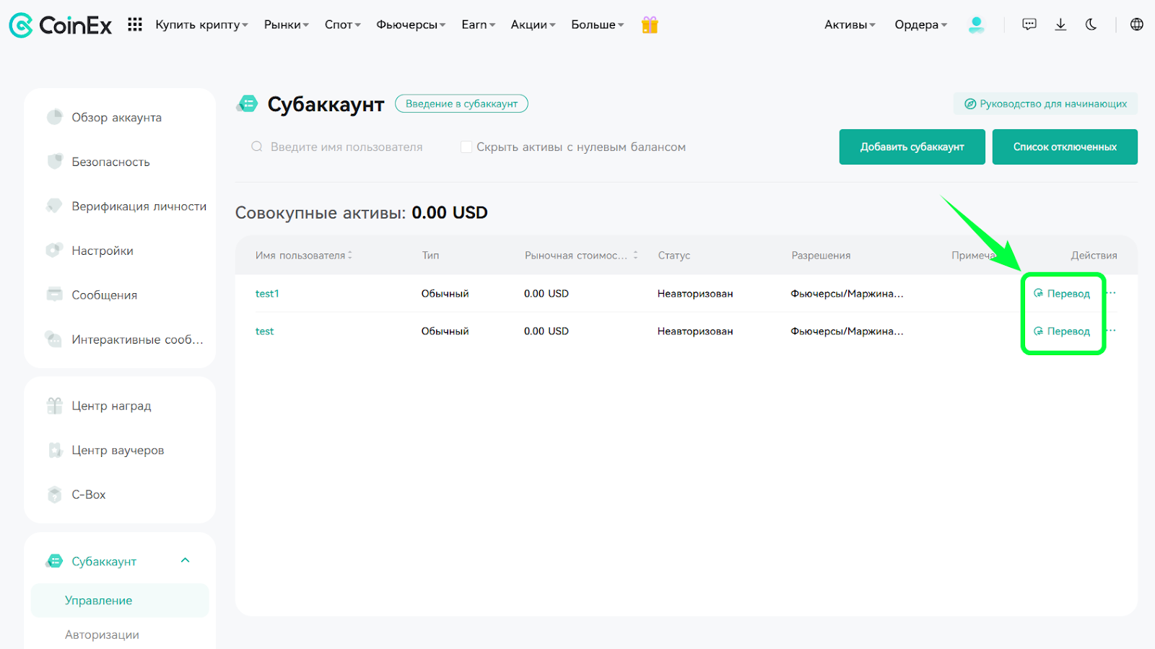Sort by username column arrows

(x=350, y=255)
